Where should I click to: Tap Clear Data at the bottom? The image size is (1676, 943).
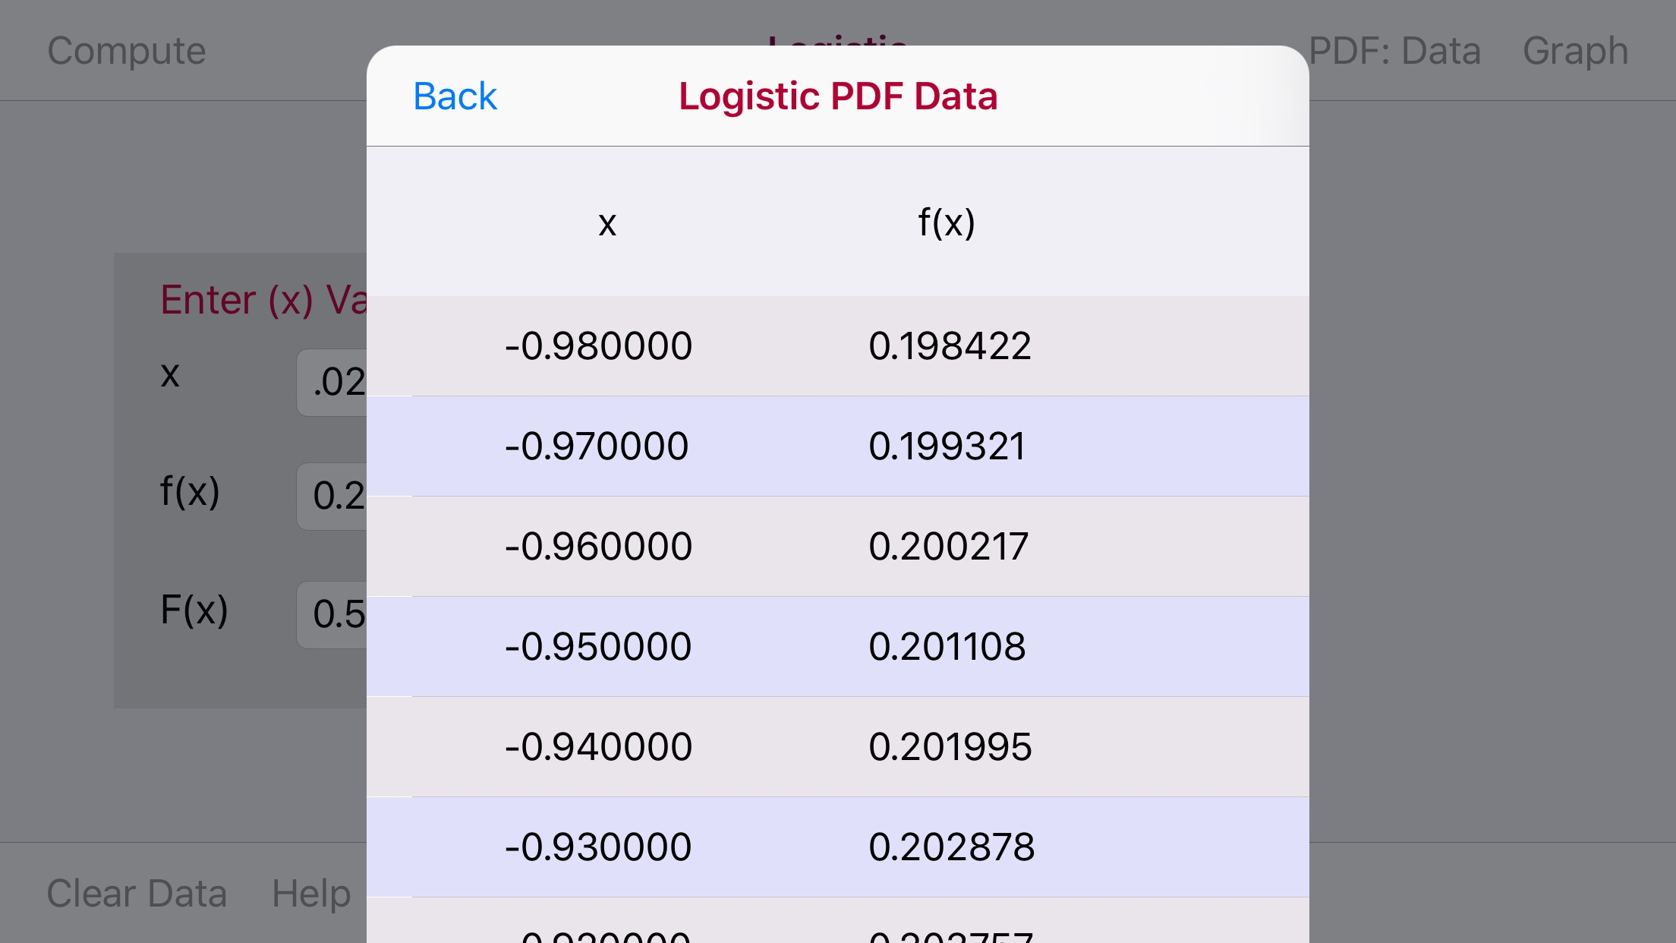tap(137, 894)
